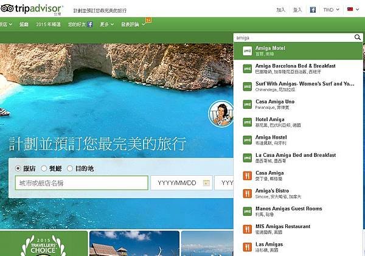Viewport: 365px width, 256px height.
Task: Click the Travellers' Choice 2015 tile
Action: pos(44,243)
